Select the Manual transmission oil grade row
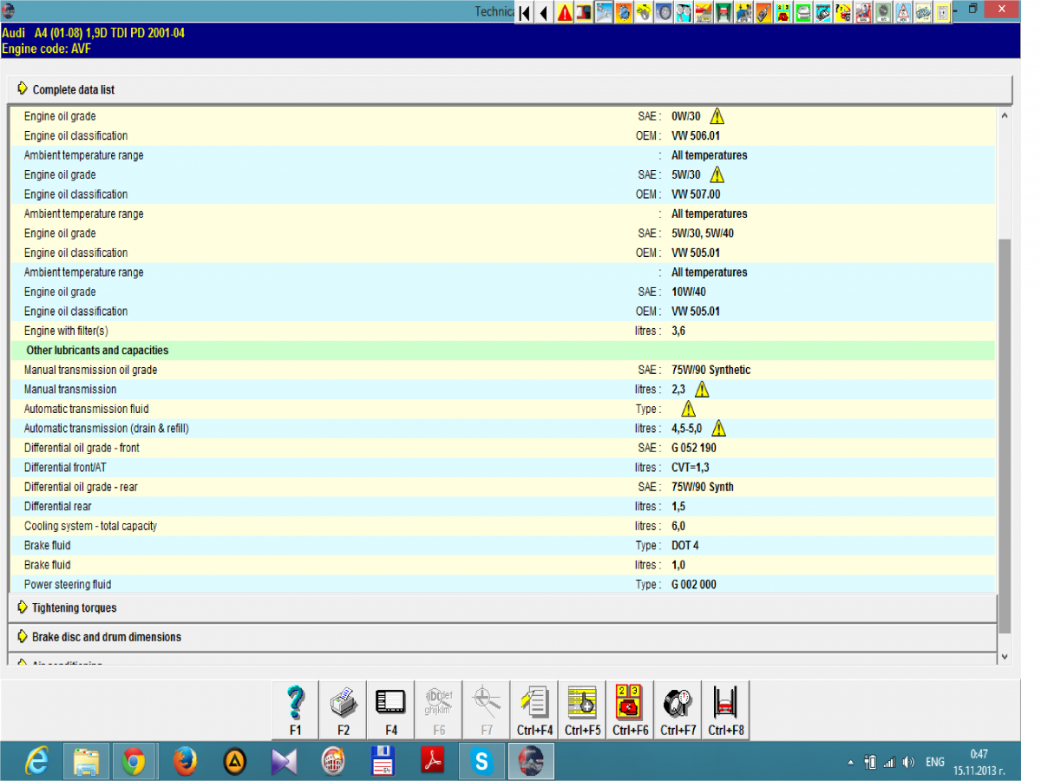 point(503,370)
